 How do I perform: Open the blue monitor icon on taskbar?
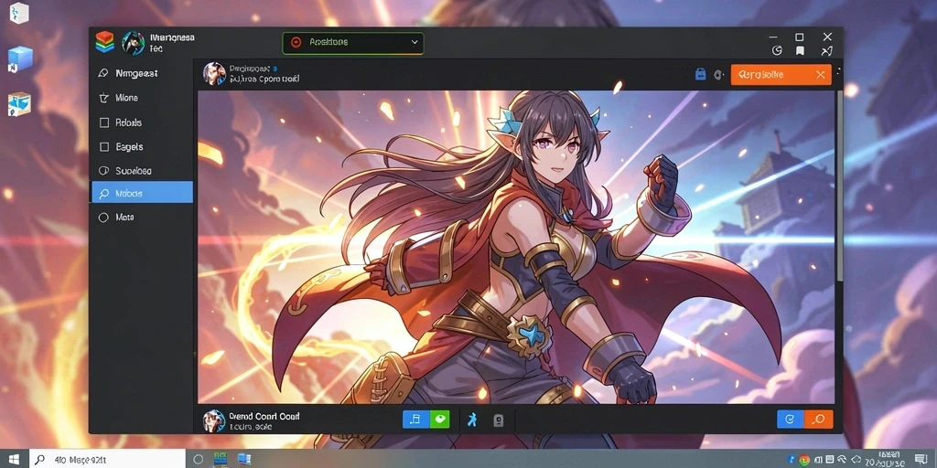click(x=244, y=459)
